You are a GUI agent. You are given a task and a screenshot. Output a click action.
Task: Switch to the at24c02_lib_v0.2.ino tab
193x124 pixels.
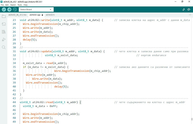tap(17, 15)
